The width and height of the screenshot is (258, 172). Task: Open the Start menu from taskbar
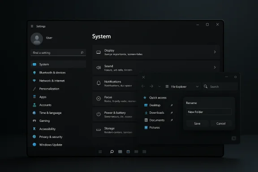tap(100, 151)
